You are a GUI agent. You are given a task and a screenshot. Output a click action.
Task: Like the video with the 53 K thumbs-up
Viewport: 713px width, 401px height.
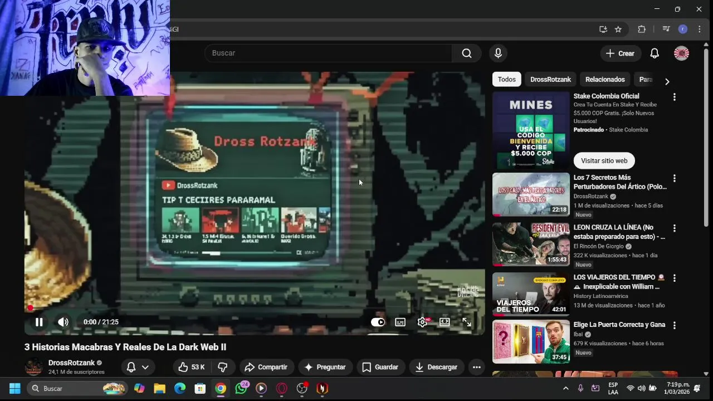191,367
